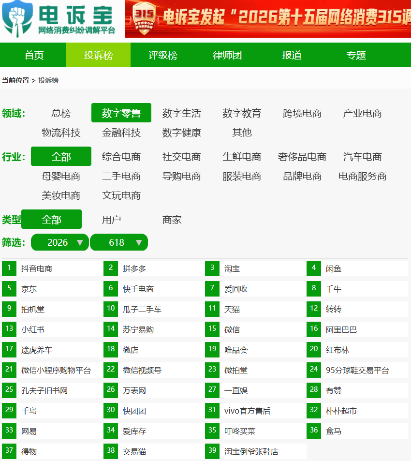The width and height of the screenshot is (411, 461).
Task: Filter industry by 生鲜电商
Action: click(x=242, y=156)
